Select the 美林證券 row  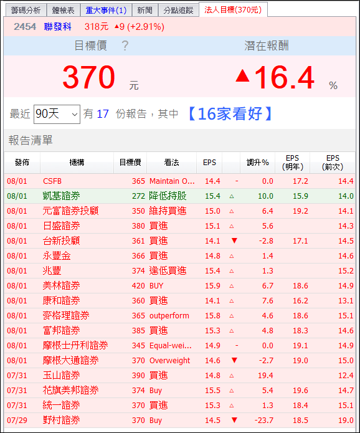180,285
